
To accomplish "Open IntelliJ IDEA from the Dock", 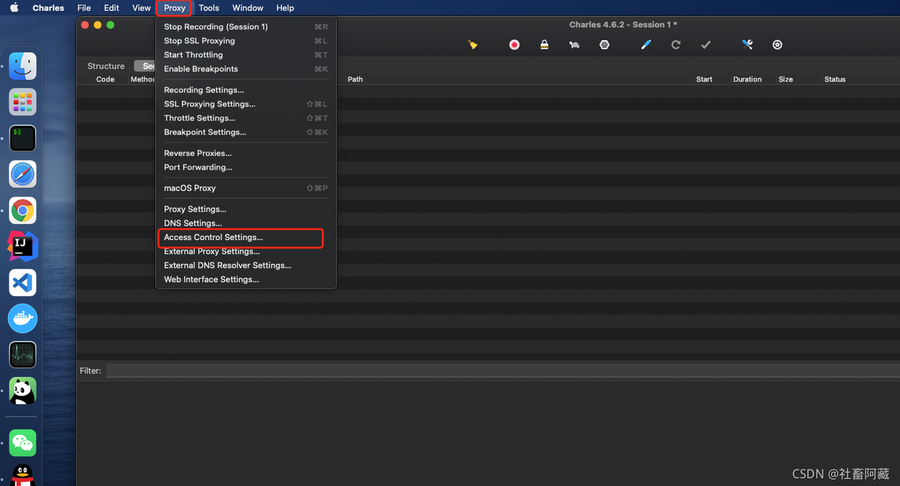I will [x=22, y=246].
